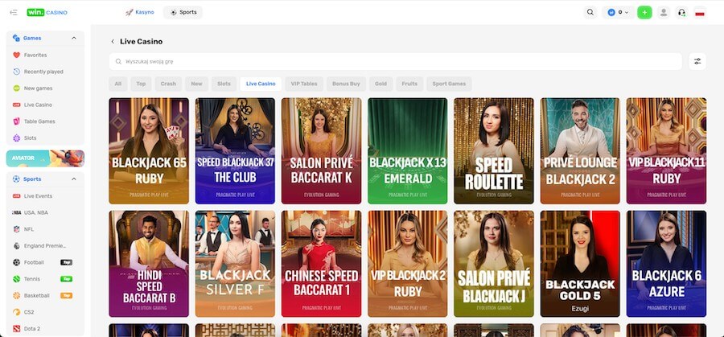Open Blackjack 65 Ruby game
The height and width of the screenshot is (337, 724).
point(149,151)
